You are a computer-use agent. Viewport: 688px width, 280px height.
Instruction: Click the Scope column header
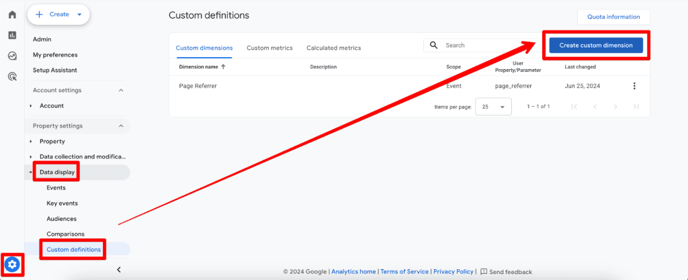(454, 67)
